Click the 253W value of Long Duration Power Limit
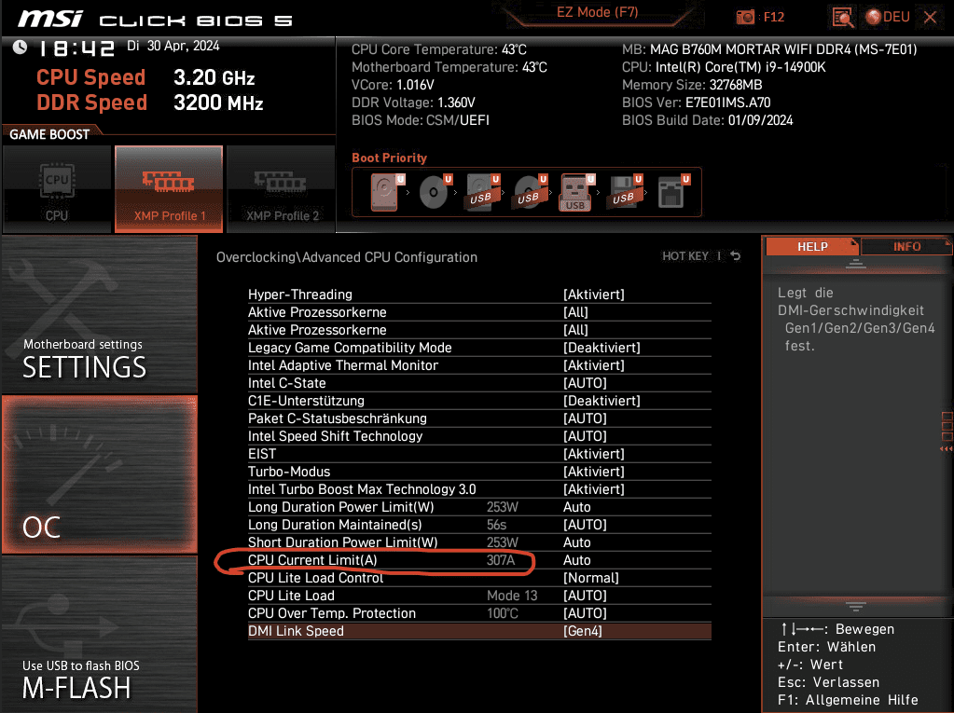 503,507
